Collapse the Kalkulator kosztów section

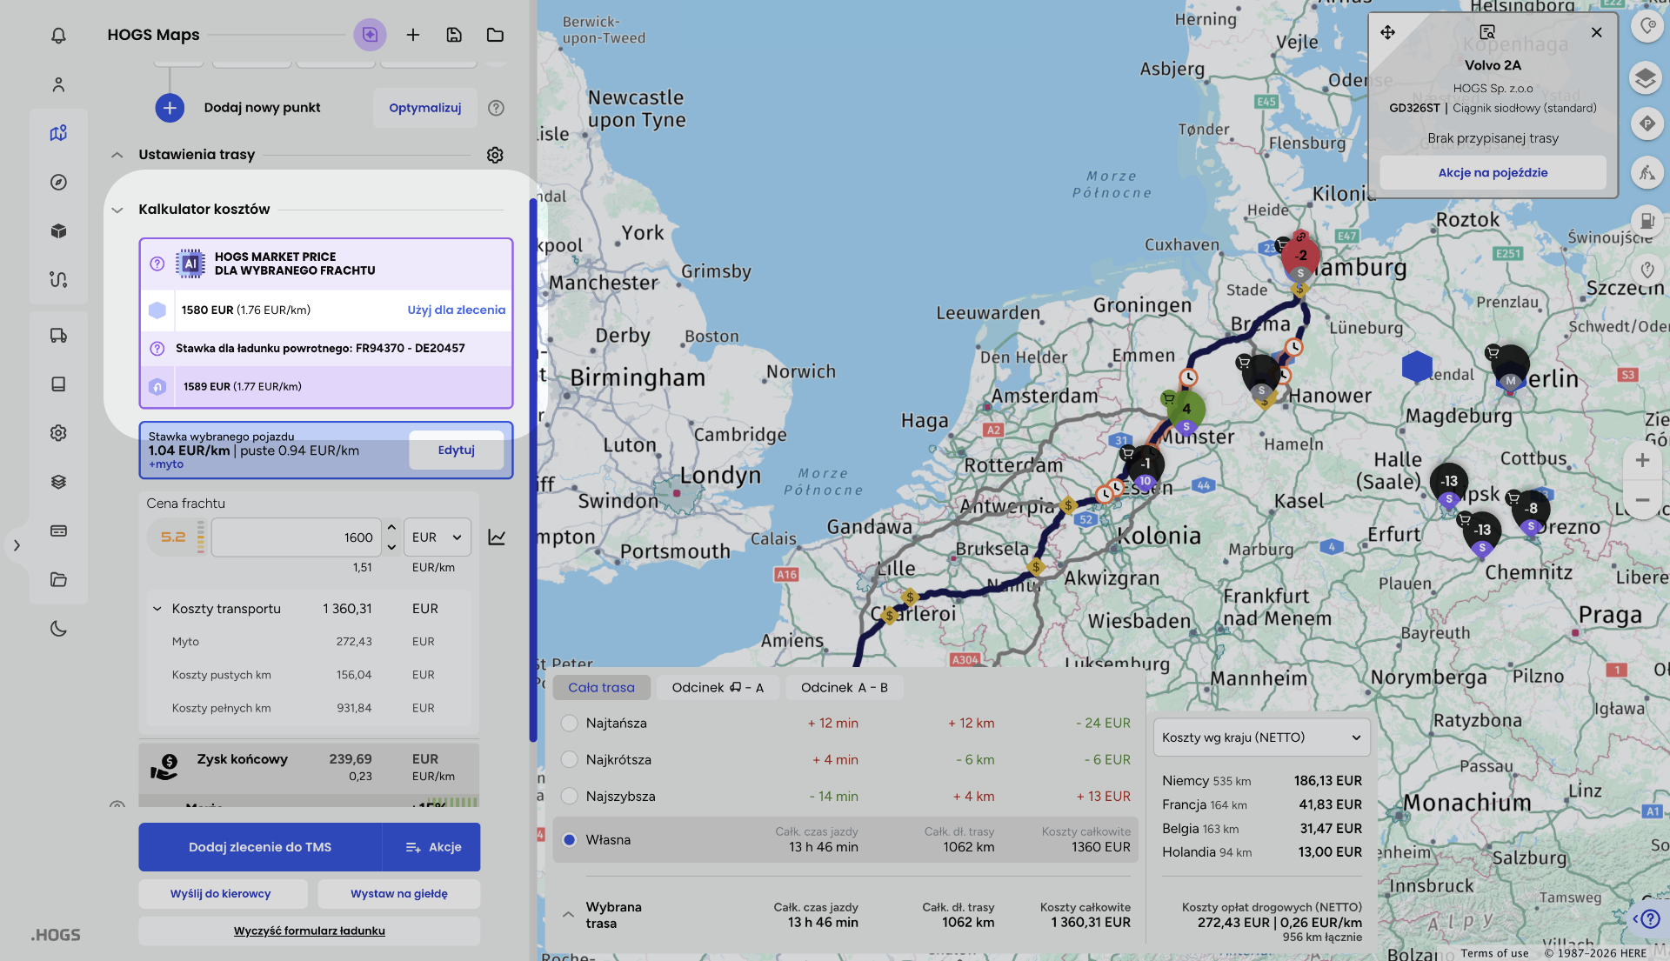tap(117, 210)
